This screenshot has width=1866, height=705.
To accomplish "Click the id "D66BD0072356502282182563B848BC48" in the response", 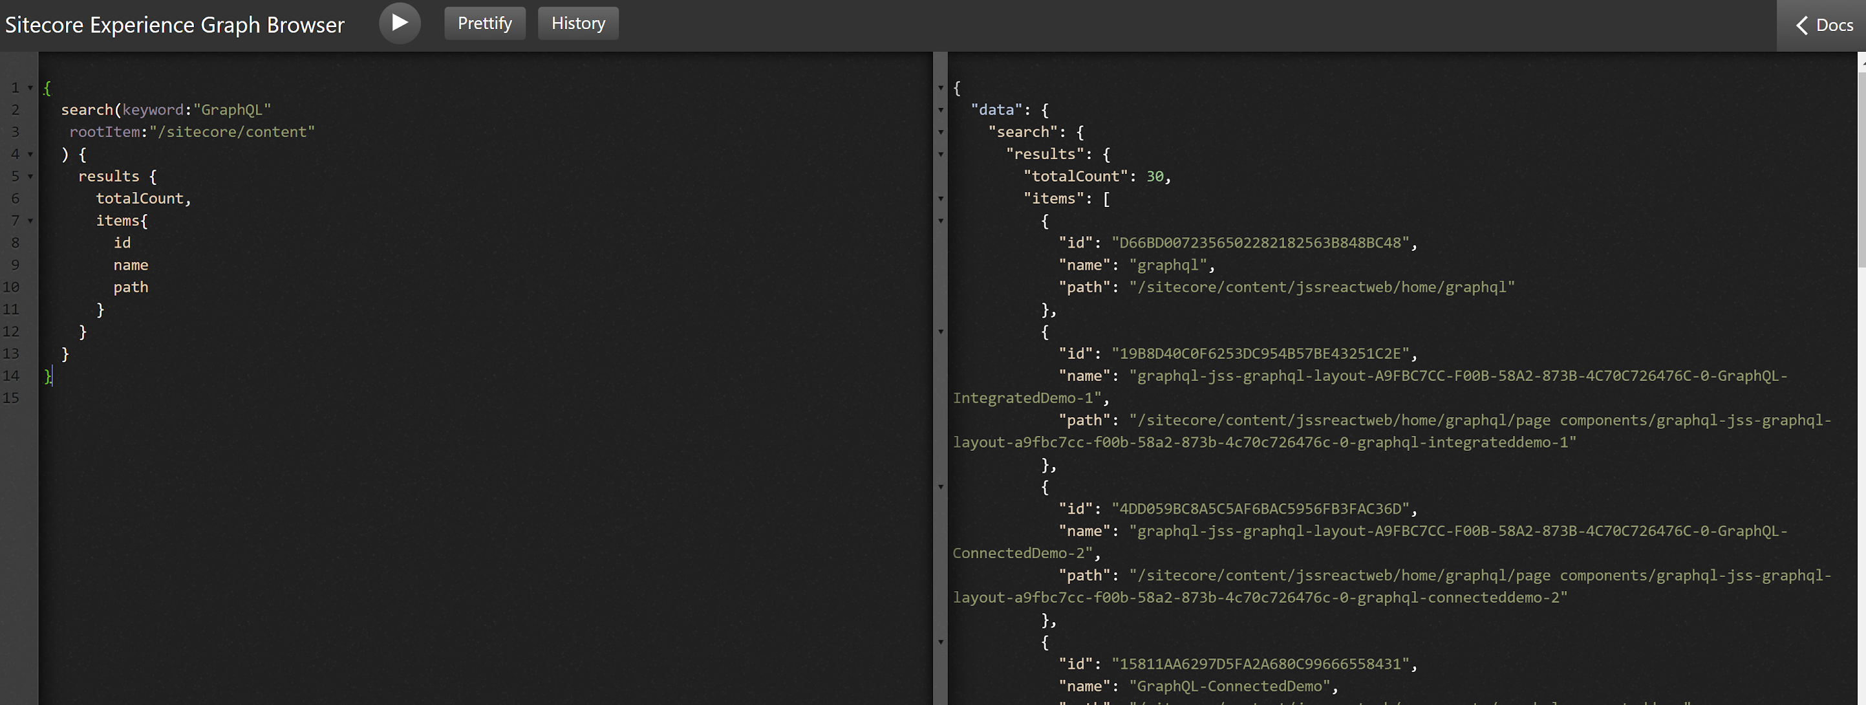I will point(1260,243).
